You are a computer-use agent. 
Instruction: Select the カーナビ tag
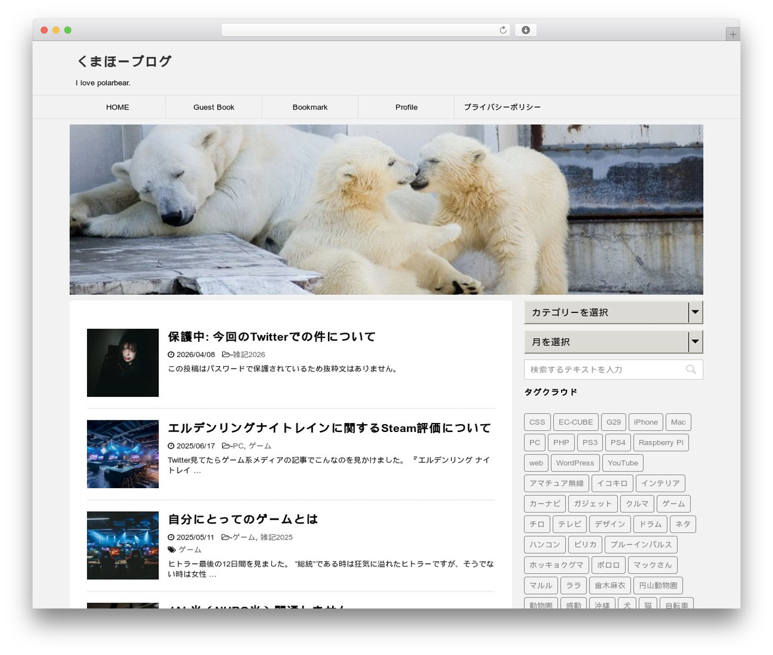(545, 504)
